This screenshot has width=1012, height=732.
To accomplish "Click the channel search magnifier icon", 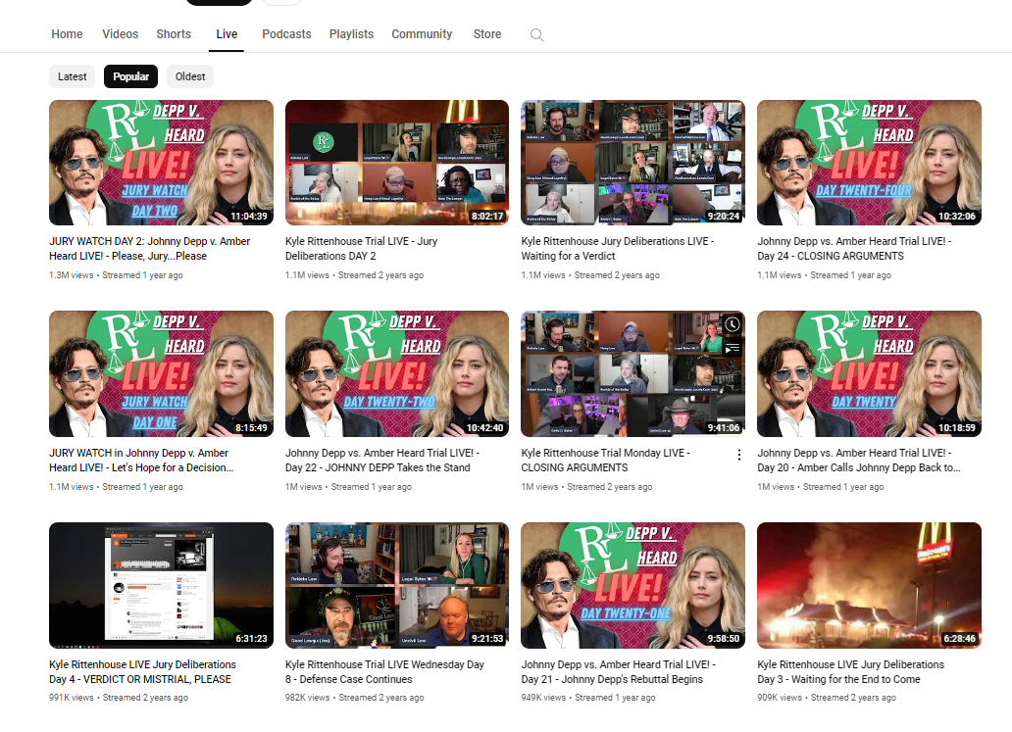I will point(537,35).
